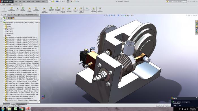Select the Mate tool

17,9
